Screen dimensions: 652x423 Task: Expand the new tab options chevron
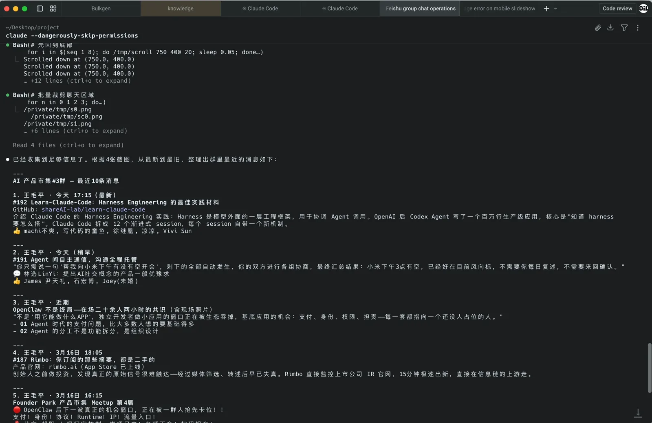point(555,9)
